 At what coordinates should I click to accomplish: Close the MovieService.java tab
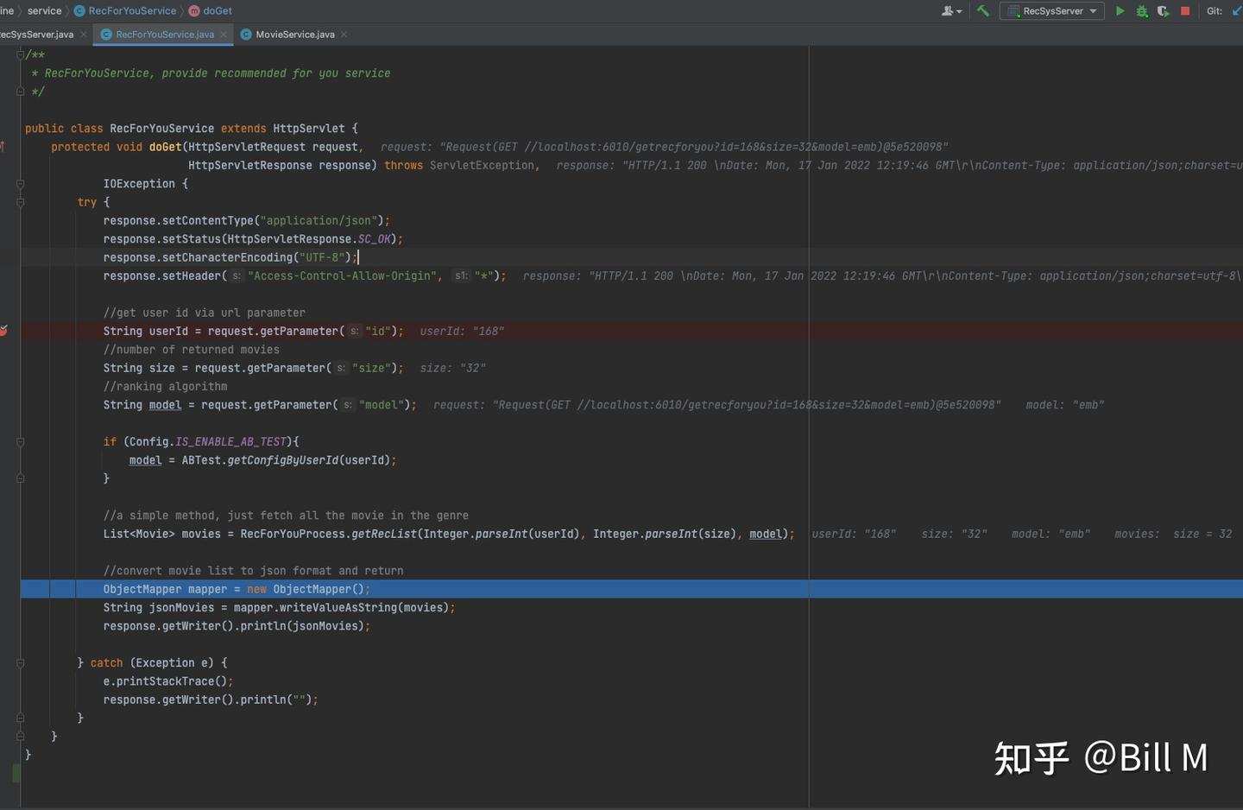344,35
